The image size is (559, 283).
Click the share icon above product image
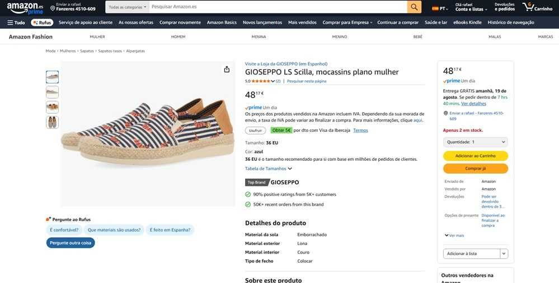227,69
